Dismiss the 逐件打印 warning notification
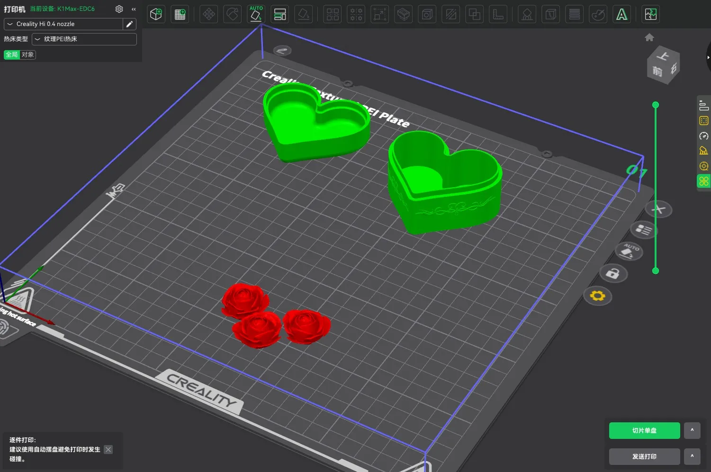711x472 pixels. pyautogui.click(x=108, y=450)
